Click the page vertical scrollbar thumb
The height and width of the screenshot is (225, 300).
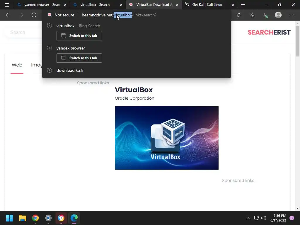tap(297, 41)
